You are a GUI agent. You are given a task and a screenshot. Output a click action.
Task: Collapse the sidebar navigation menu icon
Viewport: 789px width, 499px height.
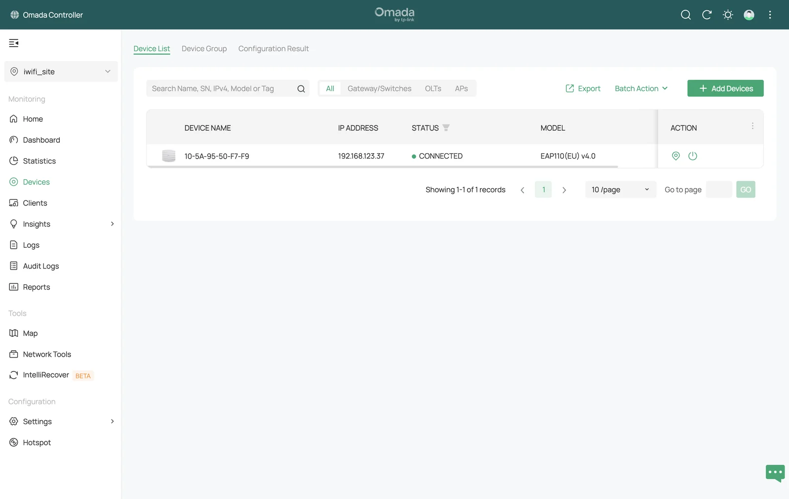pos(14,43)
